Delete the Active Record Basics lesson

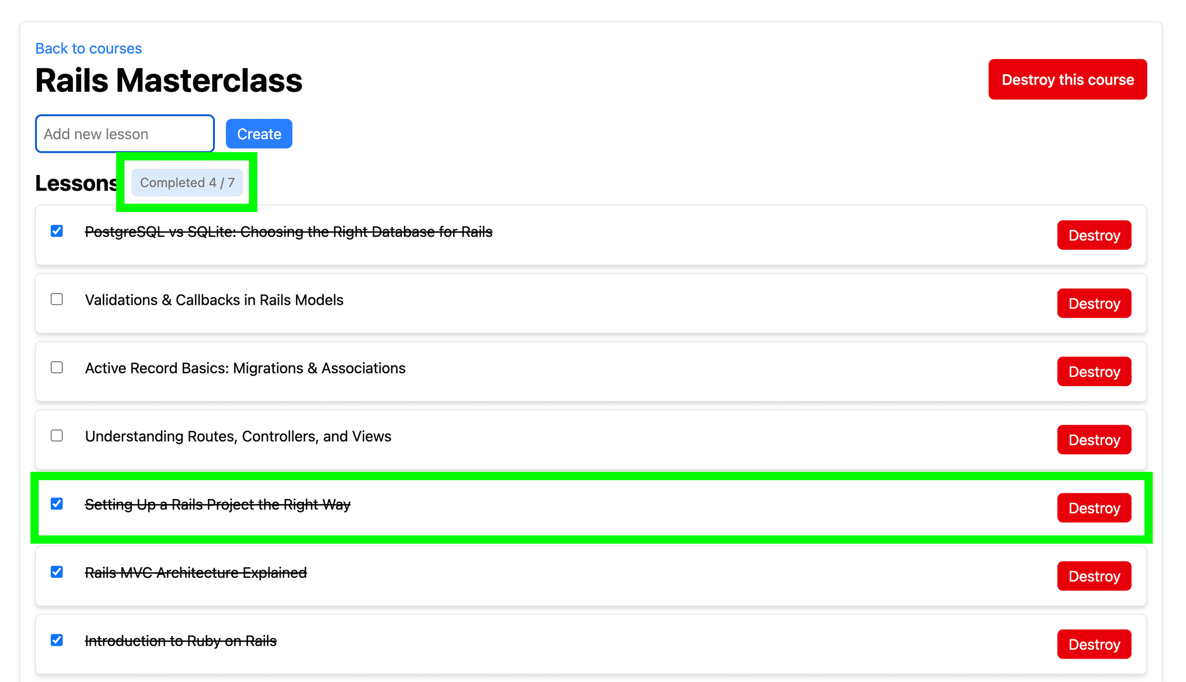(1093, 372)
